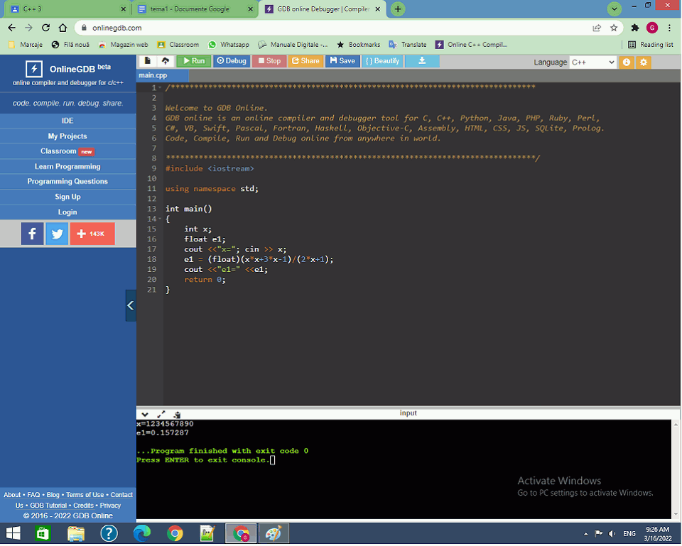Open the Language C++ dropdown
Screen dimensions: 682x546
(x=592, y=62)
